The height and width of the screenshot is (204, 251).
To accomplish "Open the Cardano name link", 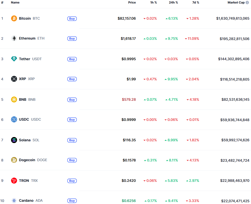I will (x=26, y=200).
